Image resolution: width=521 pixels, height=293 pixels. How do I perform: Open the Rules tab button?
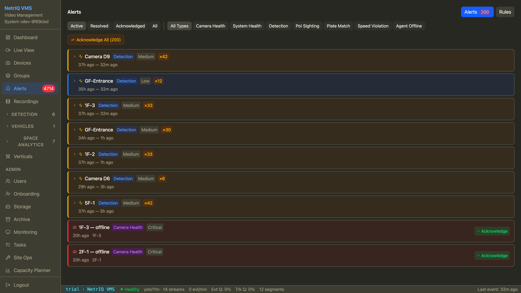(x=505, y=12)
